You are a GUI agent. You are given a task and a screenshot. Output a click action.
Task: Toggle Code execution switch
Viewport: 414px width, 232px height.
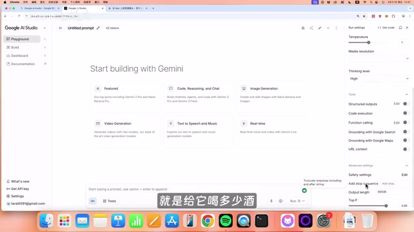point(406,113)
